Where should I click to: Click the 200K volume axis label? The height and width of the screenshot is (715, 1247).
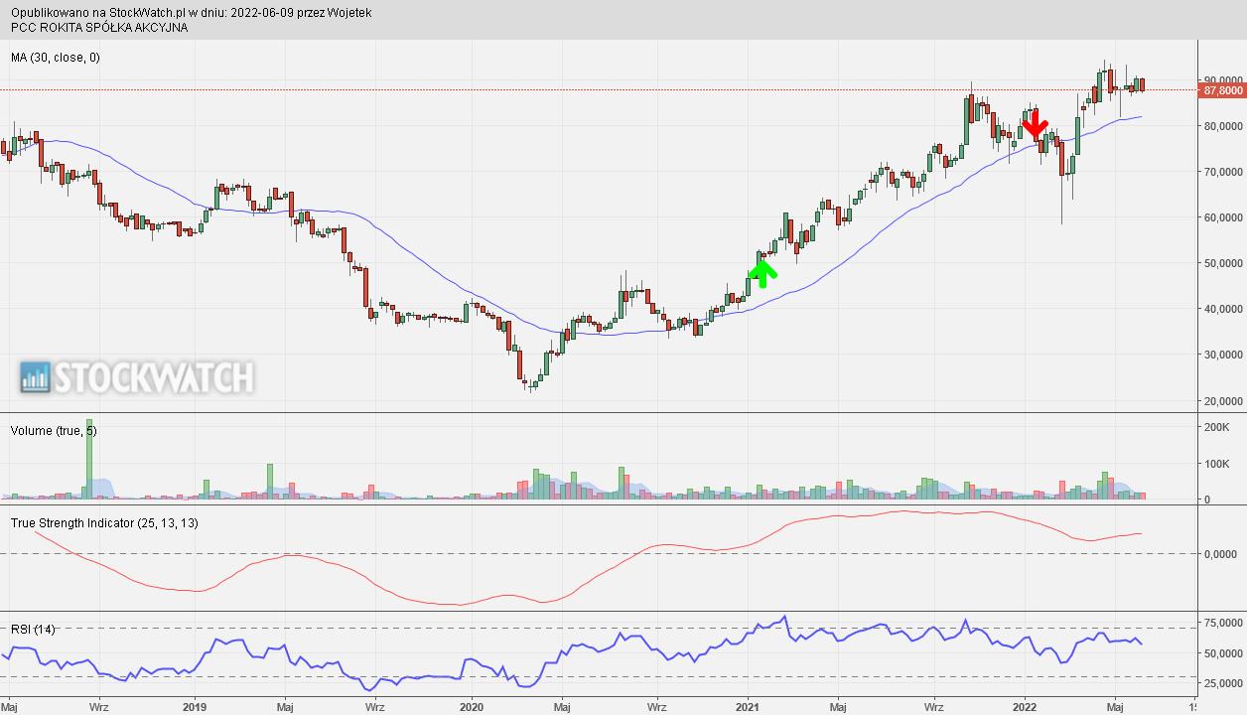click(1216, 426)
